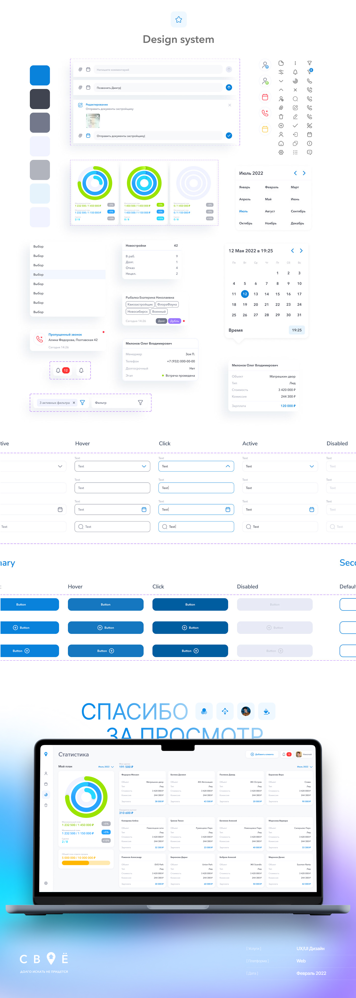Click the Напишите комментарий input field
Image resolution: width=356 pixels, height=998 pixels.
coord(158,69)
